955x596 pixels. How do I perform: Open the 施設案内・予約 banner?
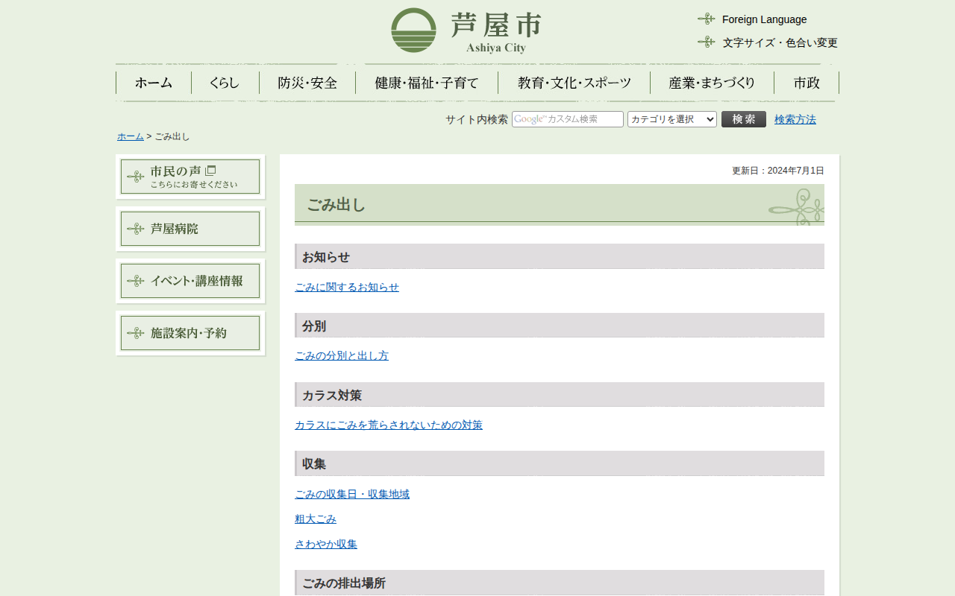point(190,333)
